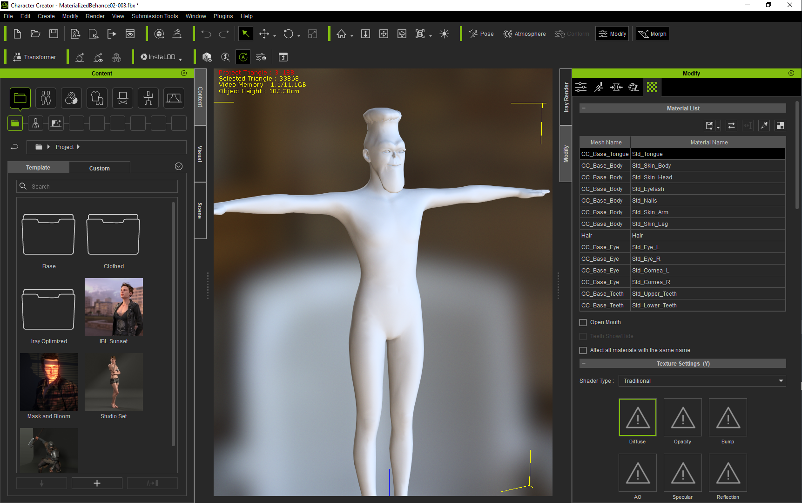
Task: Open the Render menu
Action: 95,16
